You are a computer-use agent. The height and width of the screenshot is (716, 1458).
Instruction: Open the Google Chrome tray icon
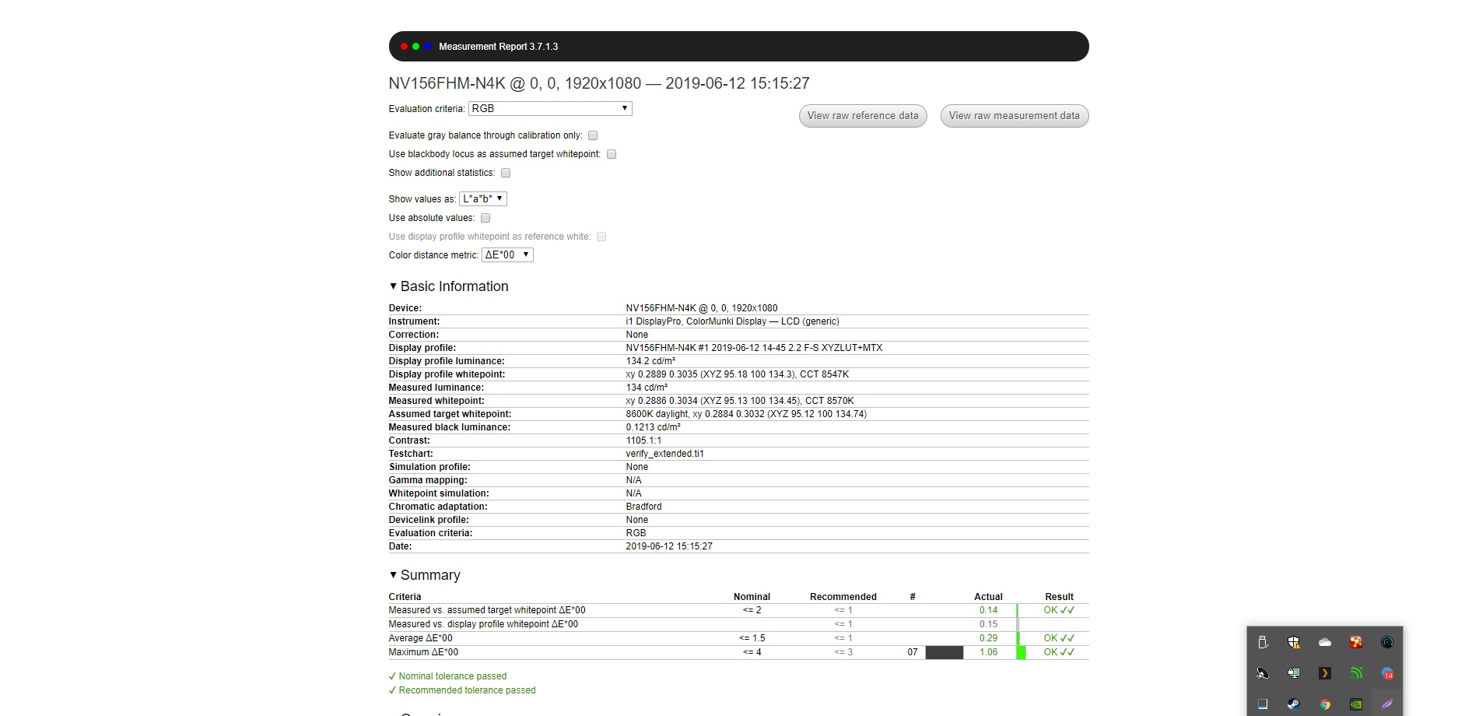coord(1325,704)
